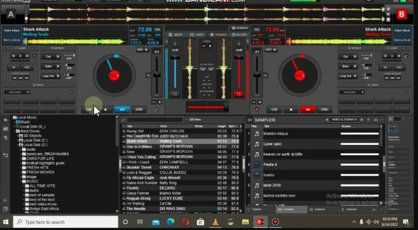
Task: Select track One In A Million
Action: pyautogui.click(x=180, y=146)
